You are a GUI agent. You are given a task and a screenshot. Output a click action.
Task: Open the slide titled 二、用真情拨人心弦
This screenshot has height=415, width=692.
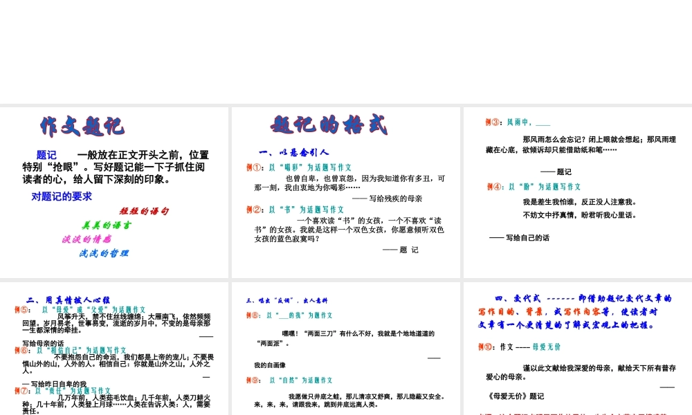pyautogui.click(x=114, y=349)
